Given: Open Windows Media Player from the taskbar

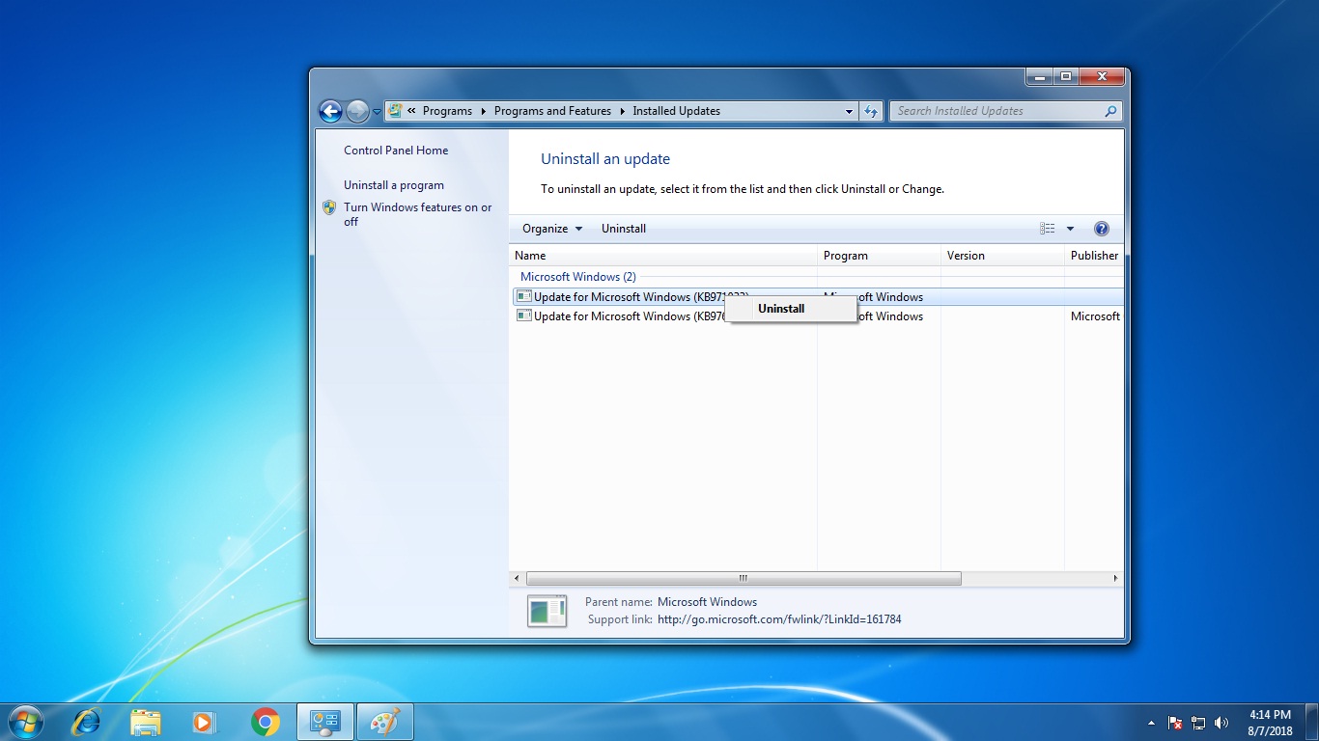Looking at the screenshot, I should pyautogui.click(x=205, y=721).
